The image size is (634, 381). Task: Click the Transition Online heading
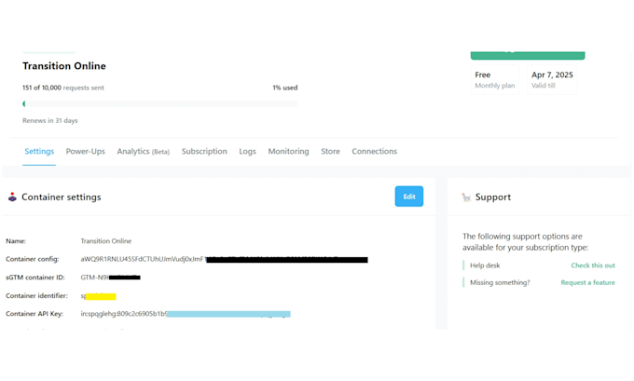coord(64,66)
